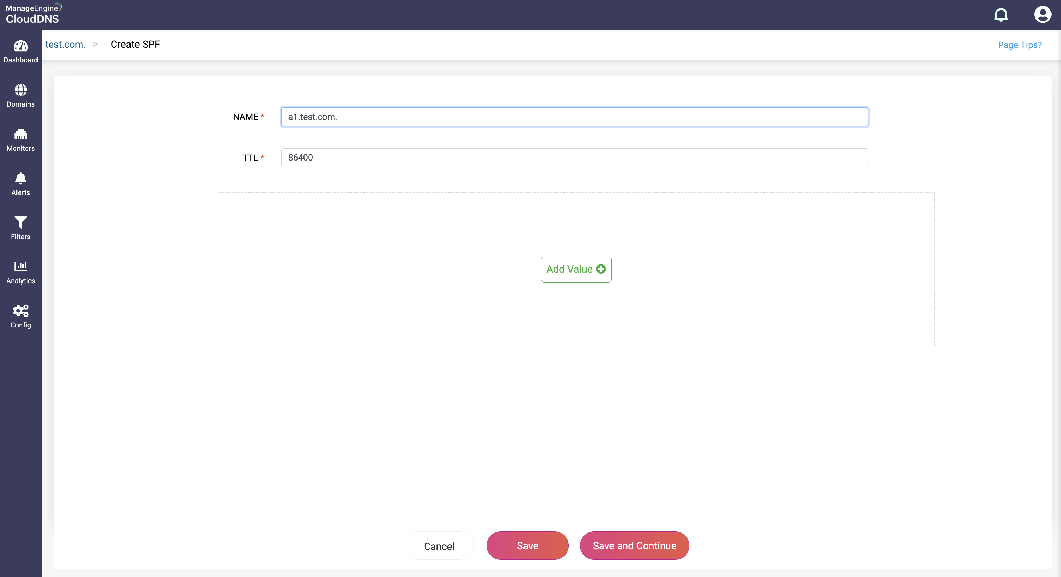Open the user profile avatar
Image resolution: width=1061 pixels, height=577 pixels.
(1042, 15)
